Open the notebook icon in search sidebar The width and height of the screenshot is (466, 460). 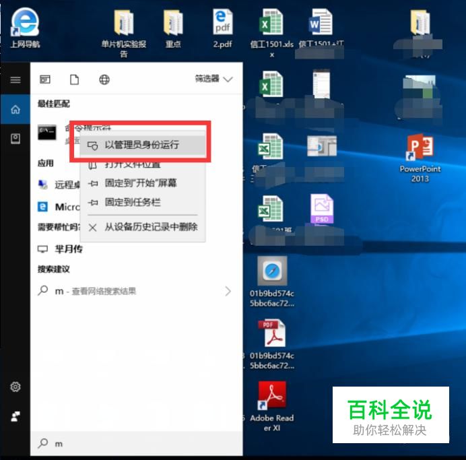click(15, 139)
